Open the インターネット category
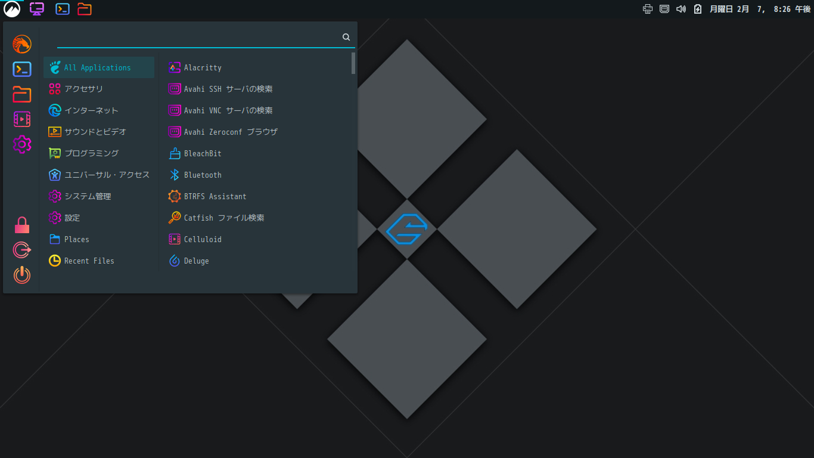The width and height of the screenshot is (814, 458). [99, 110]
